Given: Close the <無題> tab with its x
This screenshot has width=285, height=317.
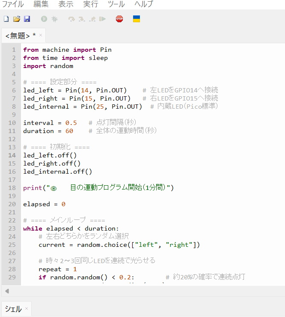Looking at the screenshot, I should pyautogui.click(x=41, y=35).
